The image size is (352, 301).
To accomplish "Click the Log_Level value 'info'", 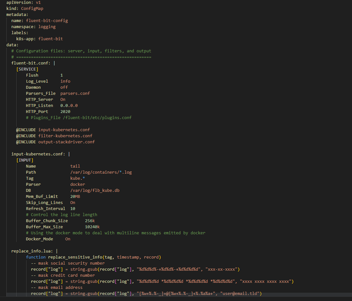I will [x=66, y=81].
